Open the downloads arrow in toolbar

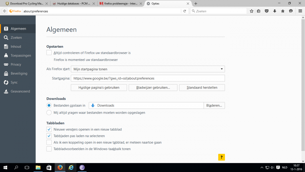coord(275,11)
